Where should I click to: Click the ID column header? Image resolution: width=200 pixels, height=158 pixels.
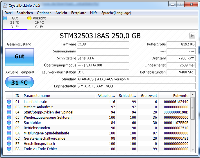(x=17, y=96)
